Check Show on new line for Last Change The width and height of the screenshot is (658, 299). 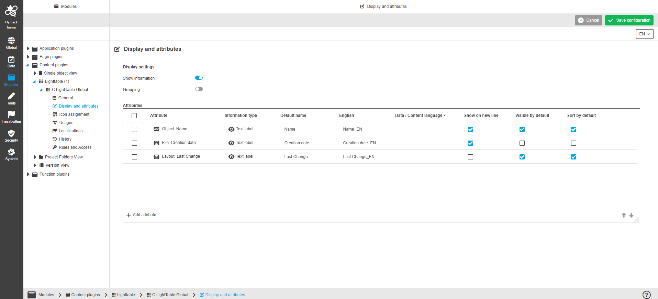click(470, 157)
